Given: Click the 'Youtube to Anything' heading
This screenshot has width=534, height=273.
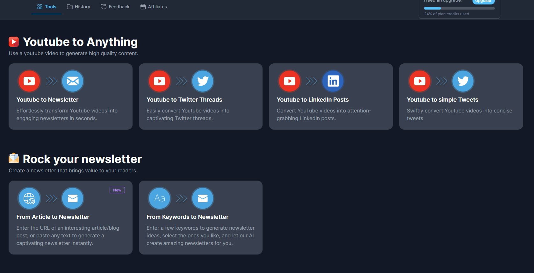Looking at the screenshot, I should click(80, 42).
